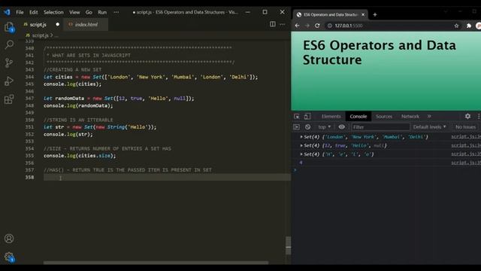The image size is (481, 271).
Task: Click the browser site info icon
Action: click(329, 26)
